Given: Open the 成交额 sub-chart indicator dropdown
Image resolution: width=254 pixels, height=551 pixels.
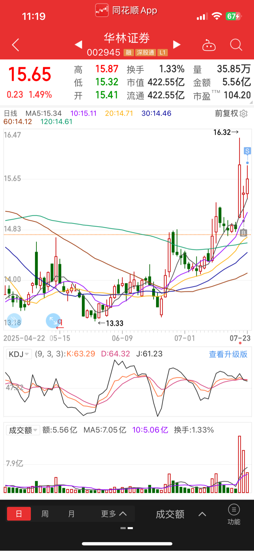Looking at the screenshot, I should pyautogui.click(x=23, y=430).
